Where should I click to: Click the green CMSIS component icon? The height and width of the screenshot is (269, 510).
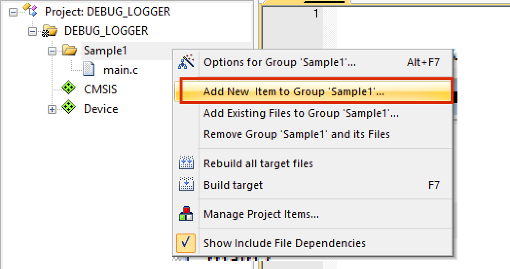[x=69, y=89]
